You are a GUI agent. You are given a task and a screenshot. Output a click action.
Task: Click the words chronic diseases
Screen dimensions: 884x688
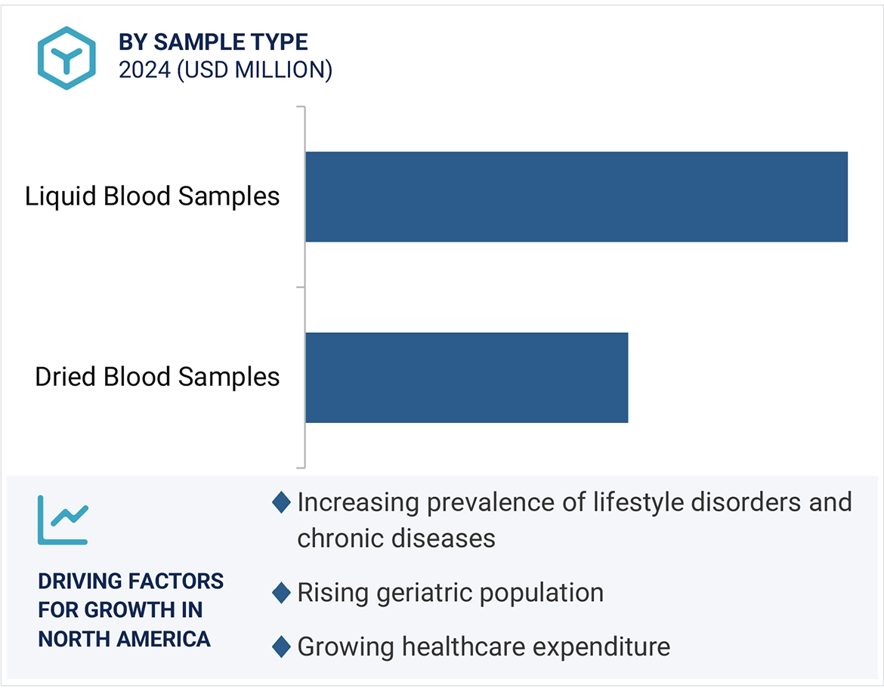pyautogui.click(x=396, y=538)
